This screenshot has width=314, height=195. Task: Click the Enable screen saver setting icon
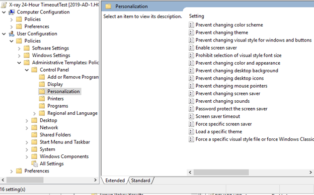(x=191, y=48)
